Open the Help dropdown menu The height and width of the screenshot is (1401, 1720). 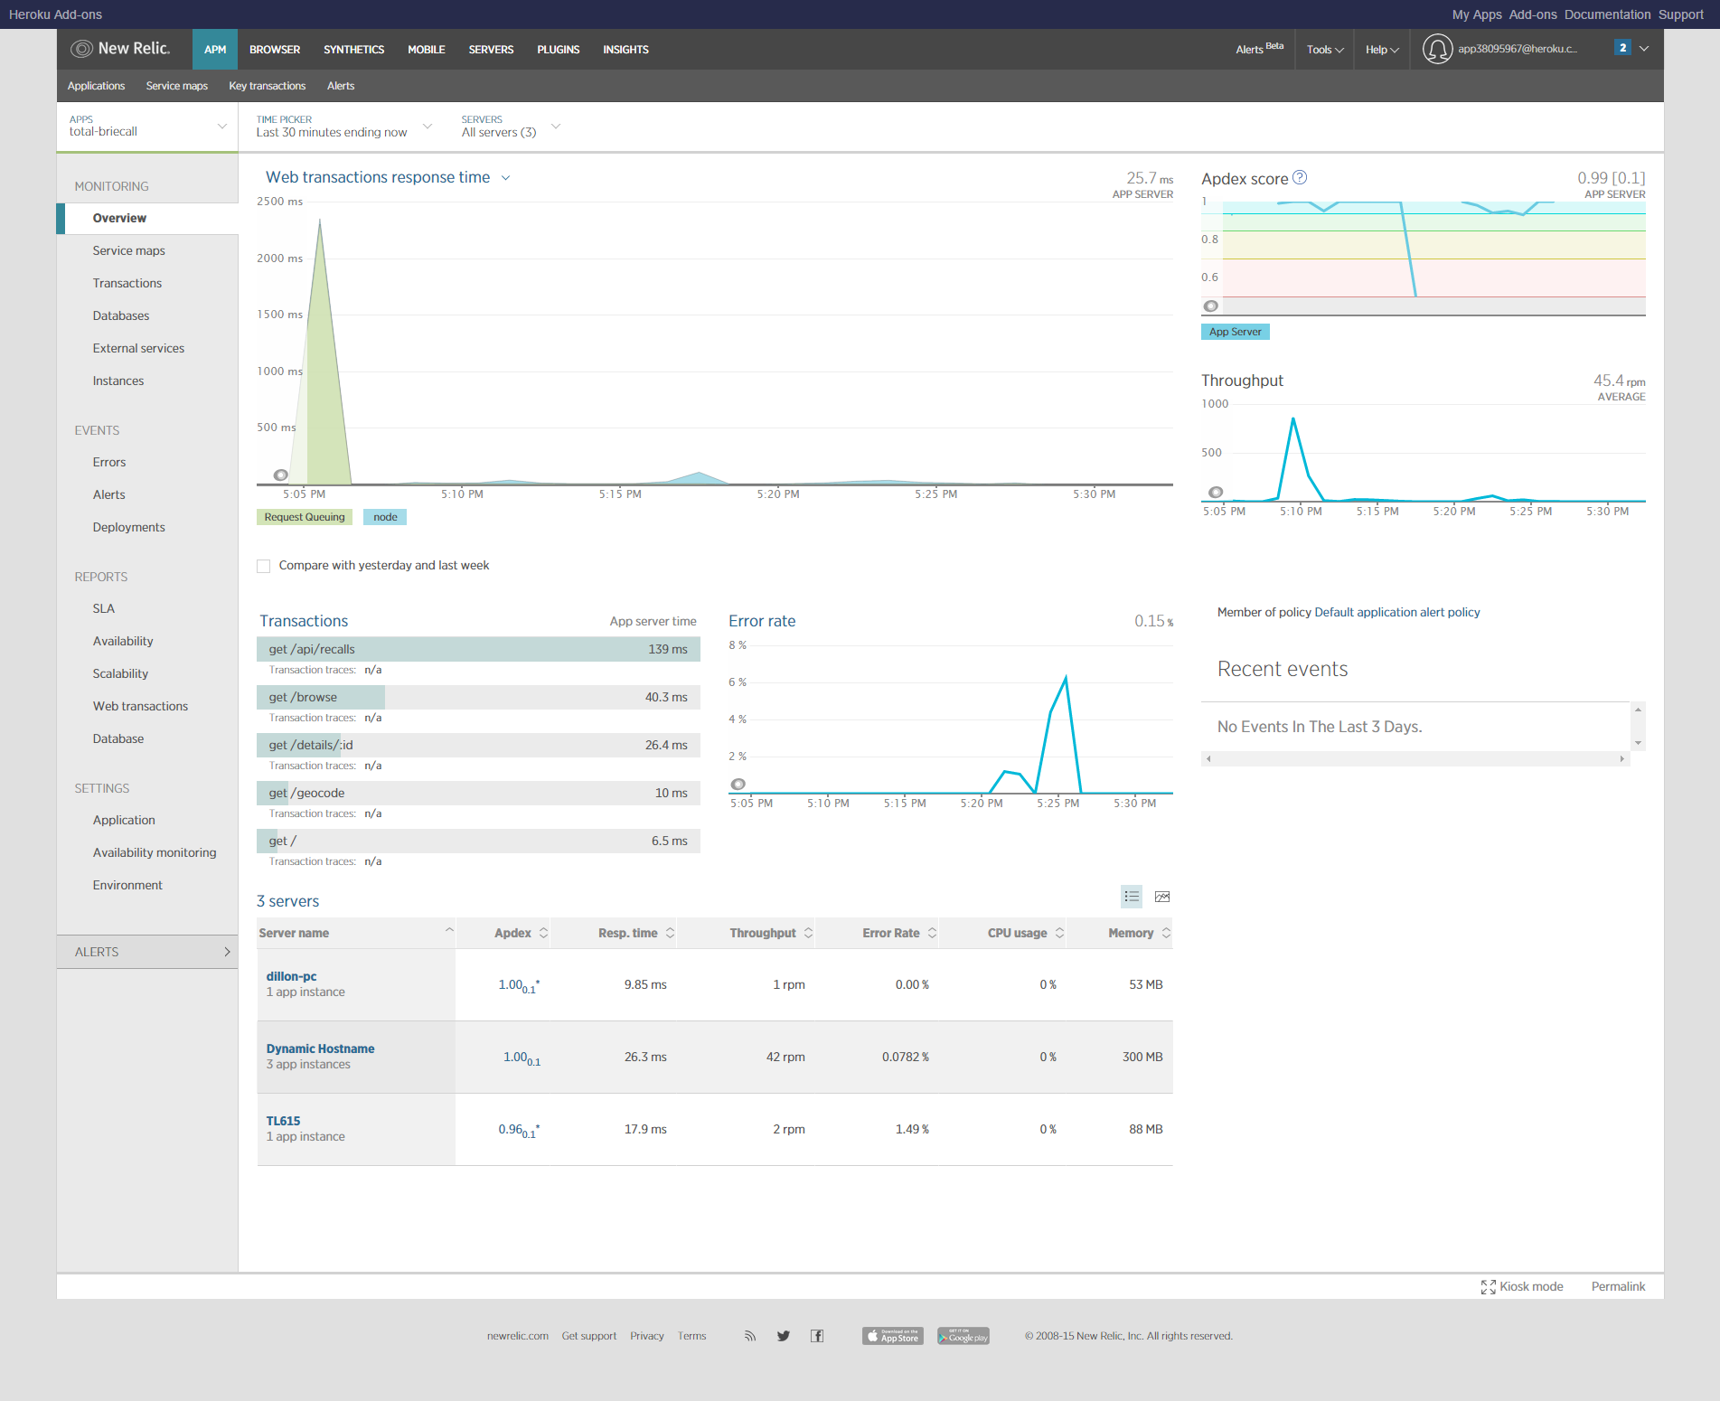(1382, 50)
